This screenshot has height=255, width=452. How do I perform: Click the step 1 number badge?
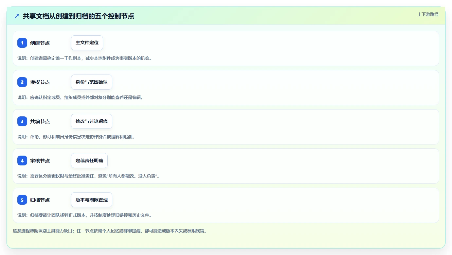point(22,43)
